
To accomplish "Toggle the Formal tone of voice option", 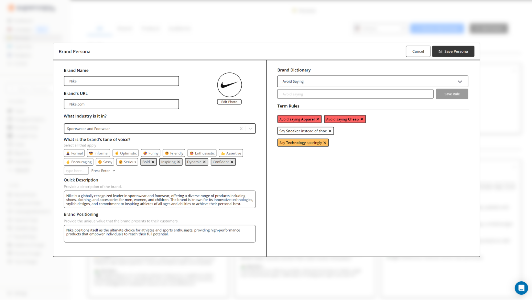I will click(74, 153).
